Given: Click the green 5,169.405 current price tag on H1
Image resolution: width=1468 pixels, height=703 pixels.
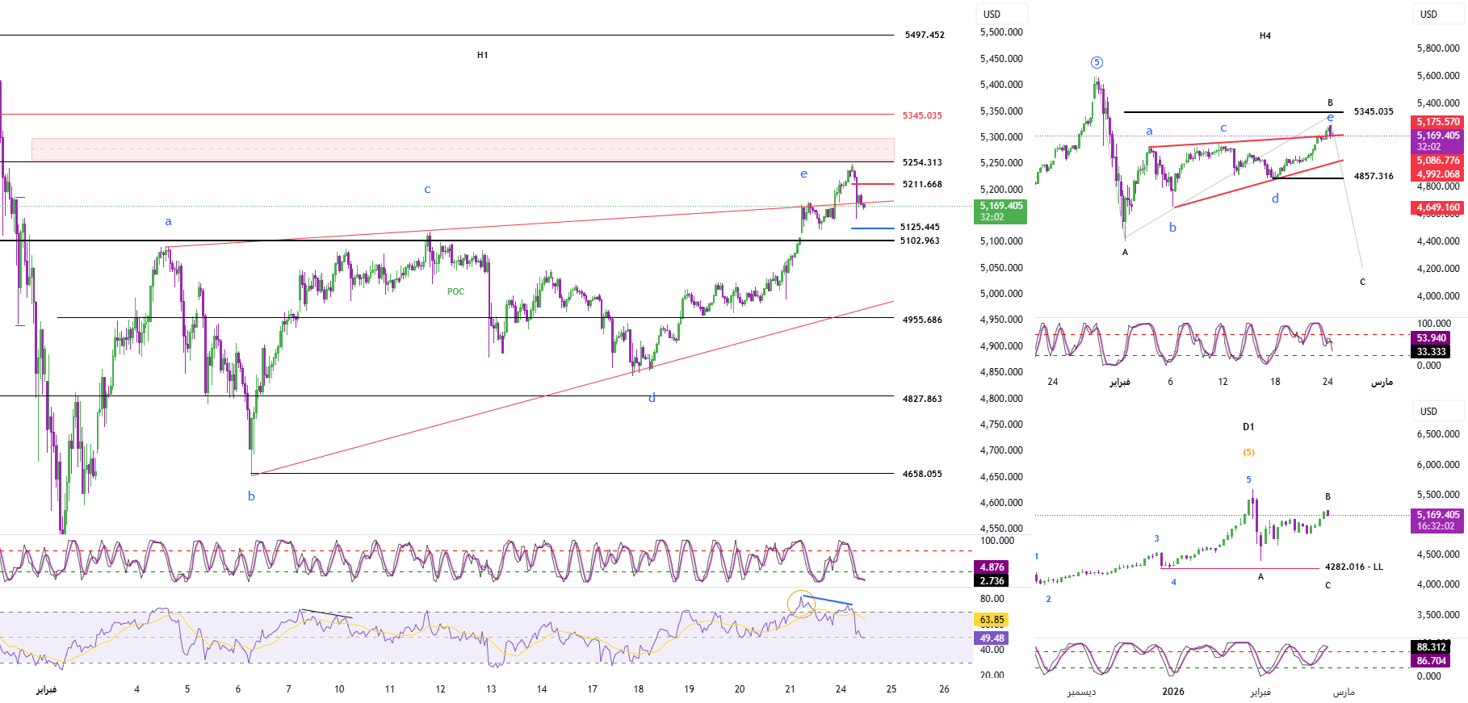Looking at the screenshot, I should 1001,211.
